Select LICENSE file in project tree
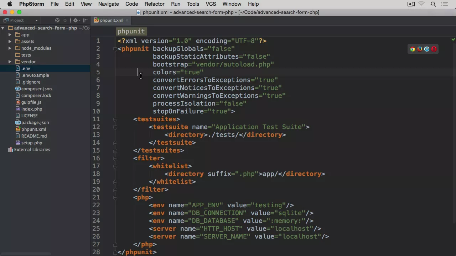This screenshot has width=456, height=256. (26, 116)
